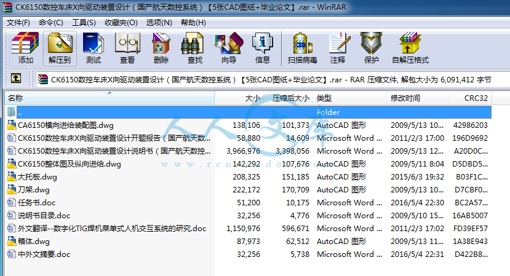Open the 向导 (Wizard) tool
This screenshot has width=510, height=276.
pos(229,48)
